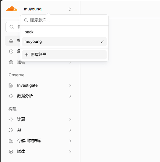The width and height of the screenshot is (160, 162).
Task: Click the 计算 diamond code icon
Action: coord(11,119)
